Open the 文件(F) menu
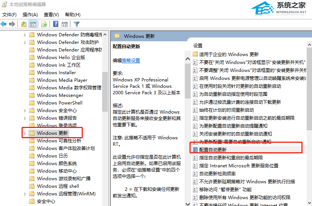 pyautogui.click(x=9, y=15)
